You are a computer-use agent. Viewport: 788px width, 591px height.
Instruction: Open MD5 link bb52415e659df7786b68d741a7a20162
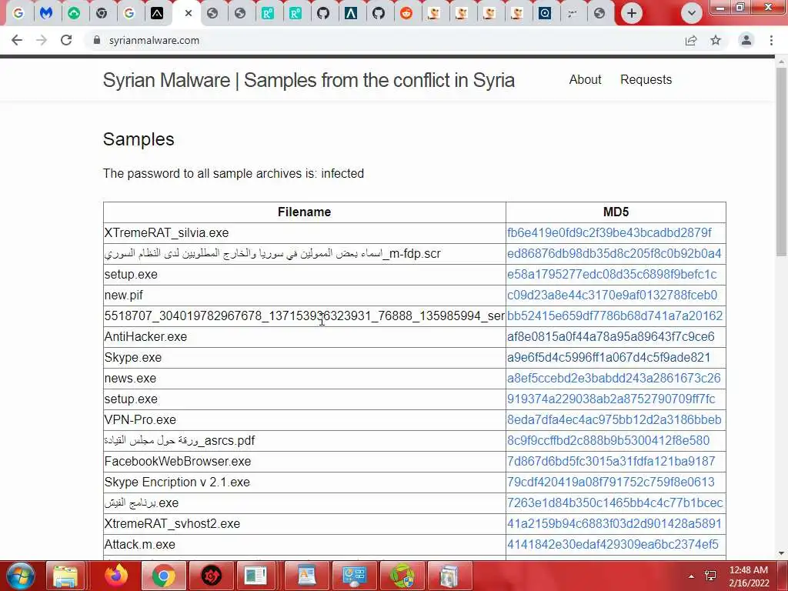tap(615, 316)
